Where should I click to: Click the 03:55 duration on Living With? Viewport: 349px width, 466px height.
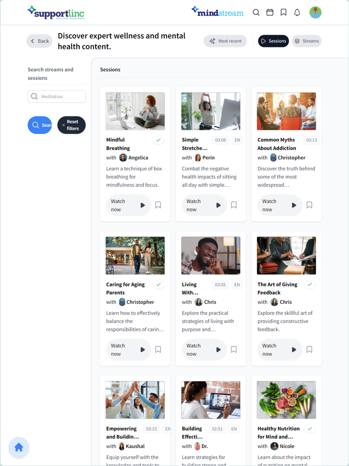pyautogui.click(x=220, y=284)
